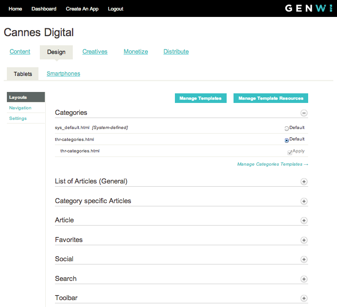Open Manage Categories Templates link

point(272,164)
